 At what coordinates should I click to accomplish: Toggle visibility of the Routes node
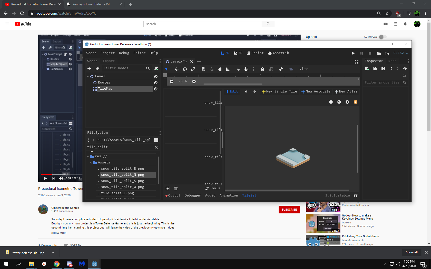(x=155, y=82)
